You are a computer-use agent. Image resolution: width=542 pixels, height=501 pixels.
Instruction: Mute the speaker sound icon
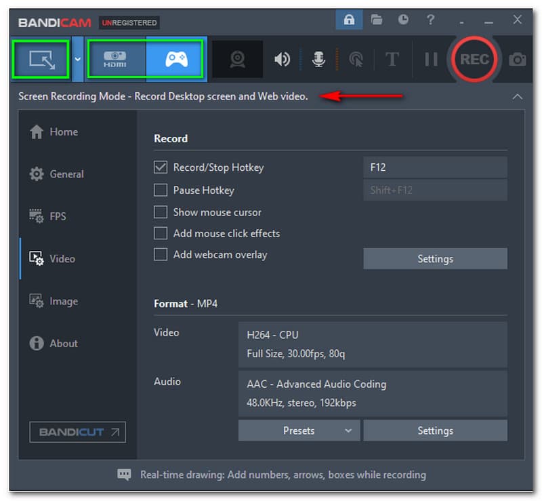(282, 60)
